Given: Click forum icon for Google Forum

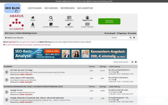Looking at the screenshot, I should (x=6, y=92).
